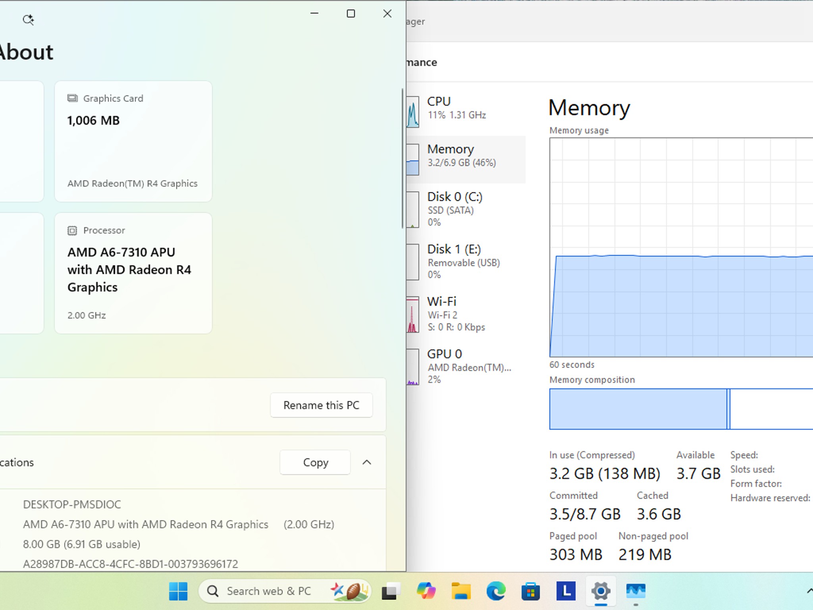Click the 1,006 MB graphics memory value
The width and height of the screenshot is (813, 610).
click(93, 120)
